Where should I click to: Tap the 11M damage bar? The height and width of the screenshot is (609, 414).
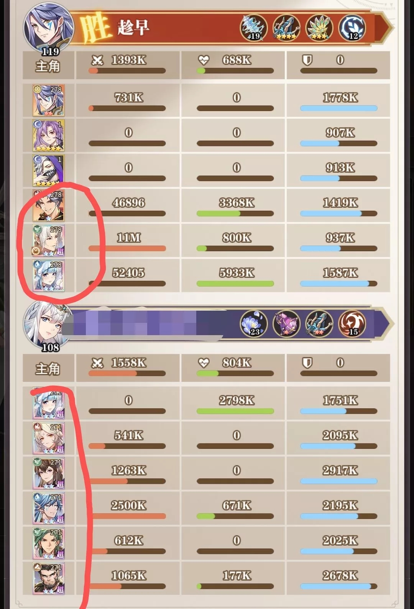tap(127, 249)
